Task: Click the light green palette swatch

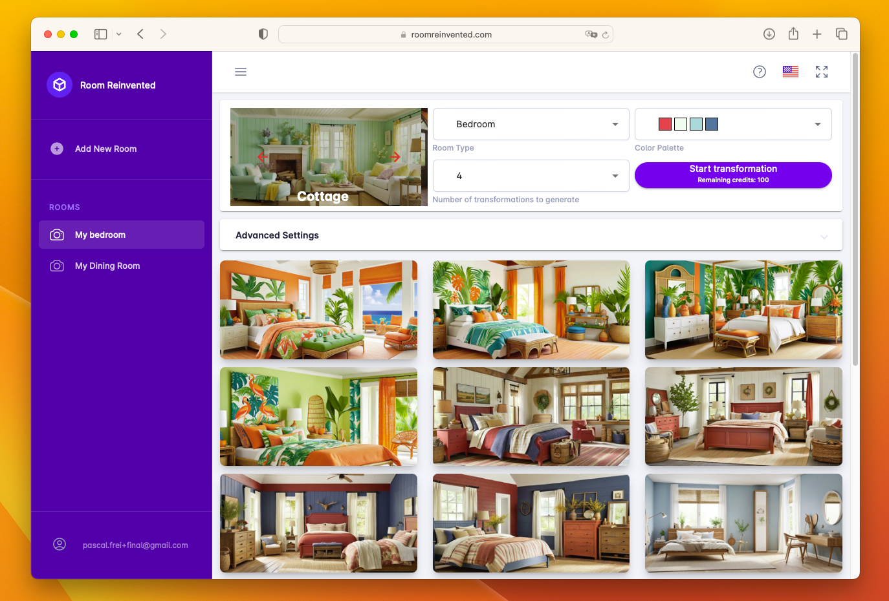Action: (681, 124)
